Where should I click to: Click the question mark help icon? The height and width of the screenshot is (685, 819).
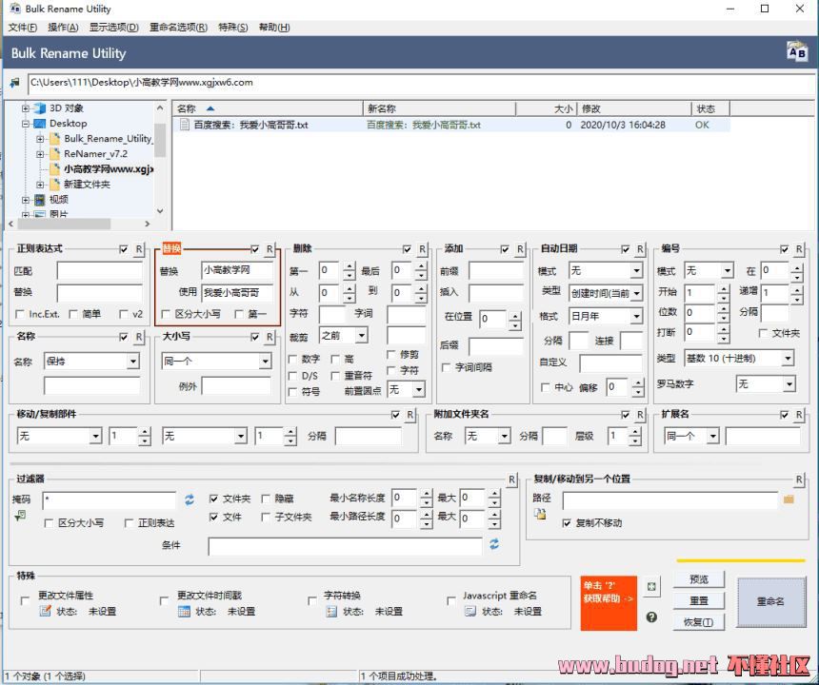[651, 617]
